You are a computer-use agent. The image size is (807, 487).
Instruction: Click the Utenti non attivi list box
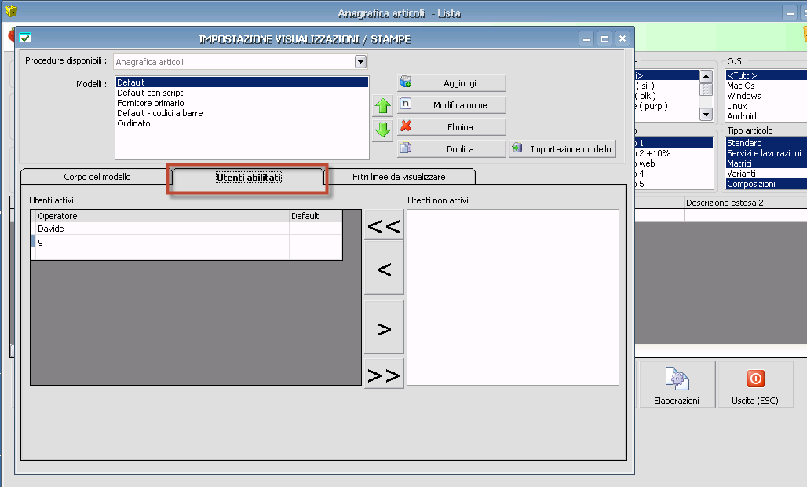click(513, 297)
